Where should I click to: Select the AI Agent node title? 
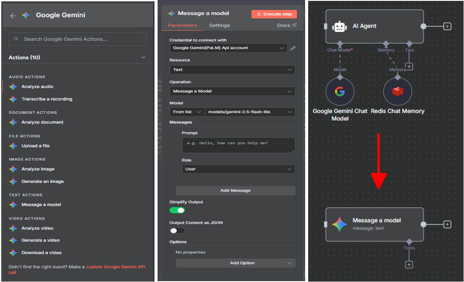364,26
